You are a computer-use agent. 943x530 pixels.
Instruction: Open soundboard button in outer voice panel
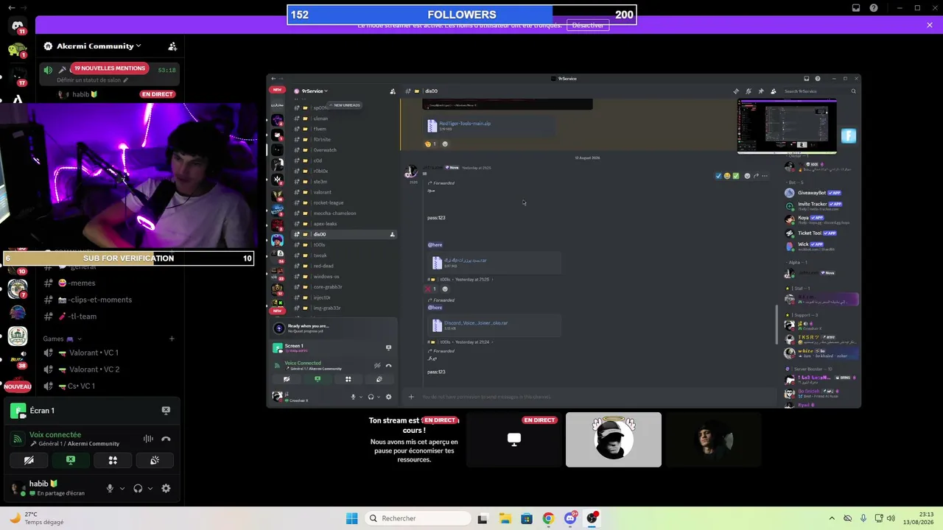(x=155, y=460)
